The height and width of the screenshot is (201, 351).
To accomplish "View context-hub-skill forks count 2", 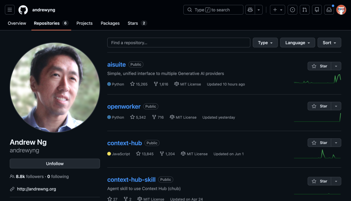I will click(128, 199).
